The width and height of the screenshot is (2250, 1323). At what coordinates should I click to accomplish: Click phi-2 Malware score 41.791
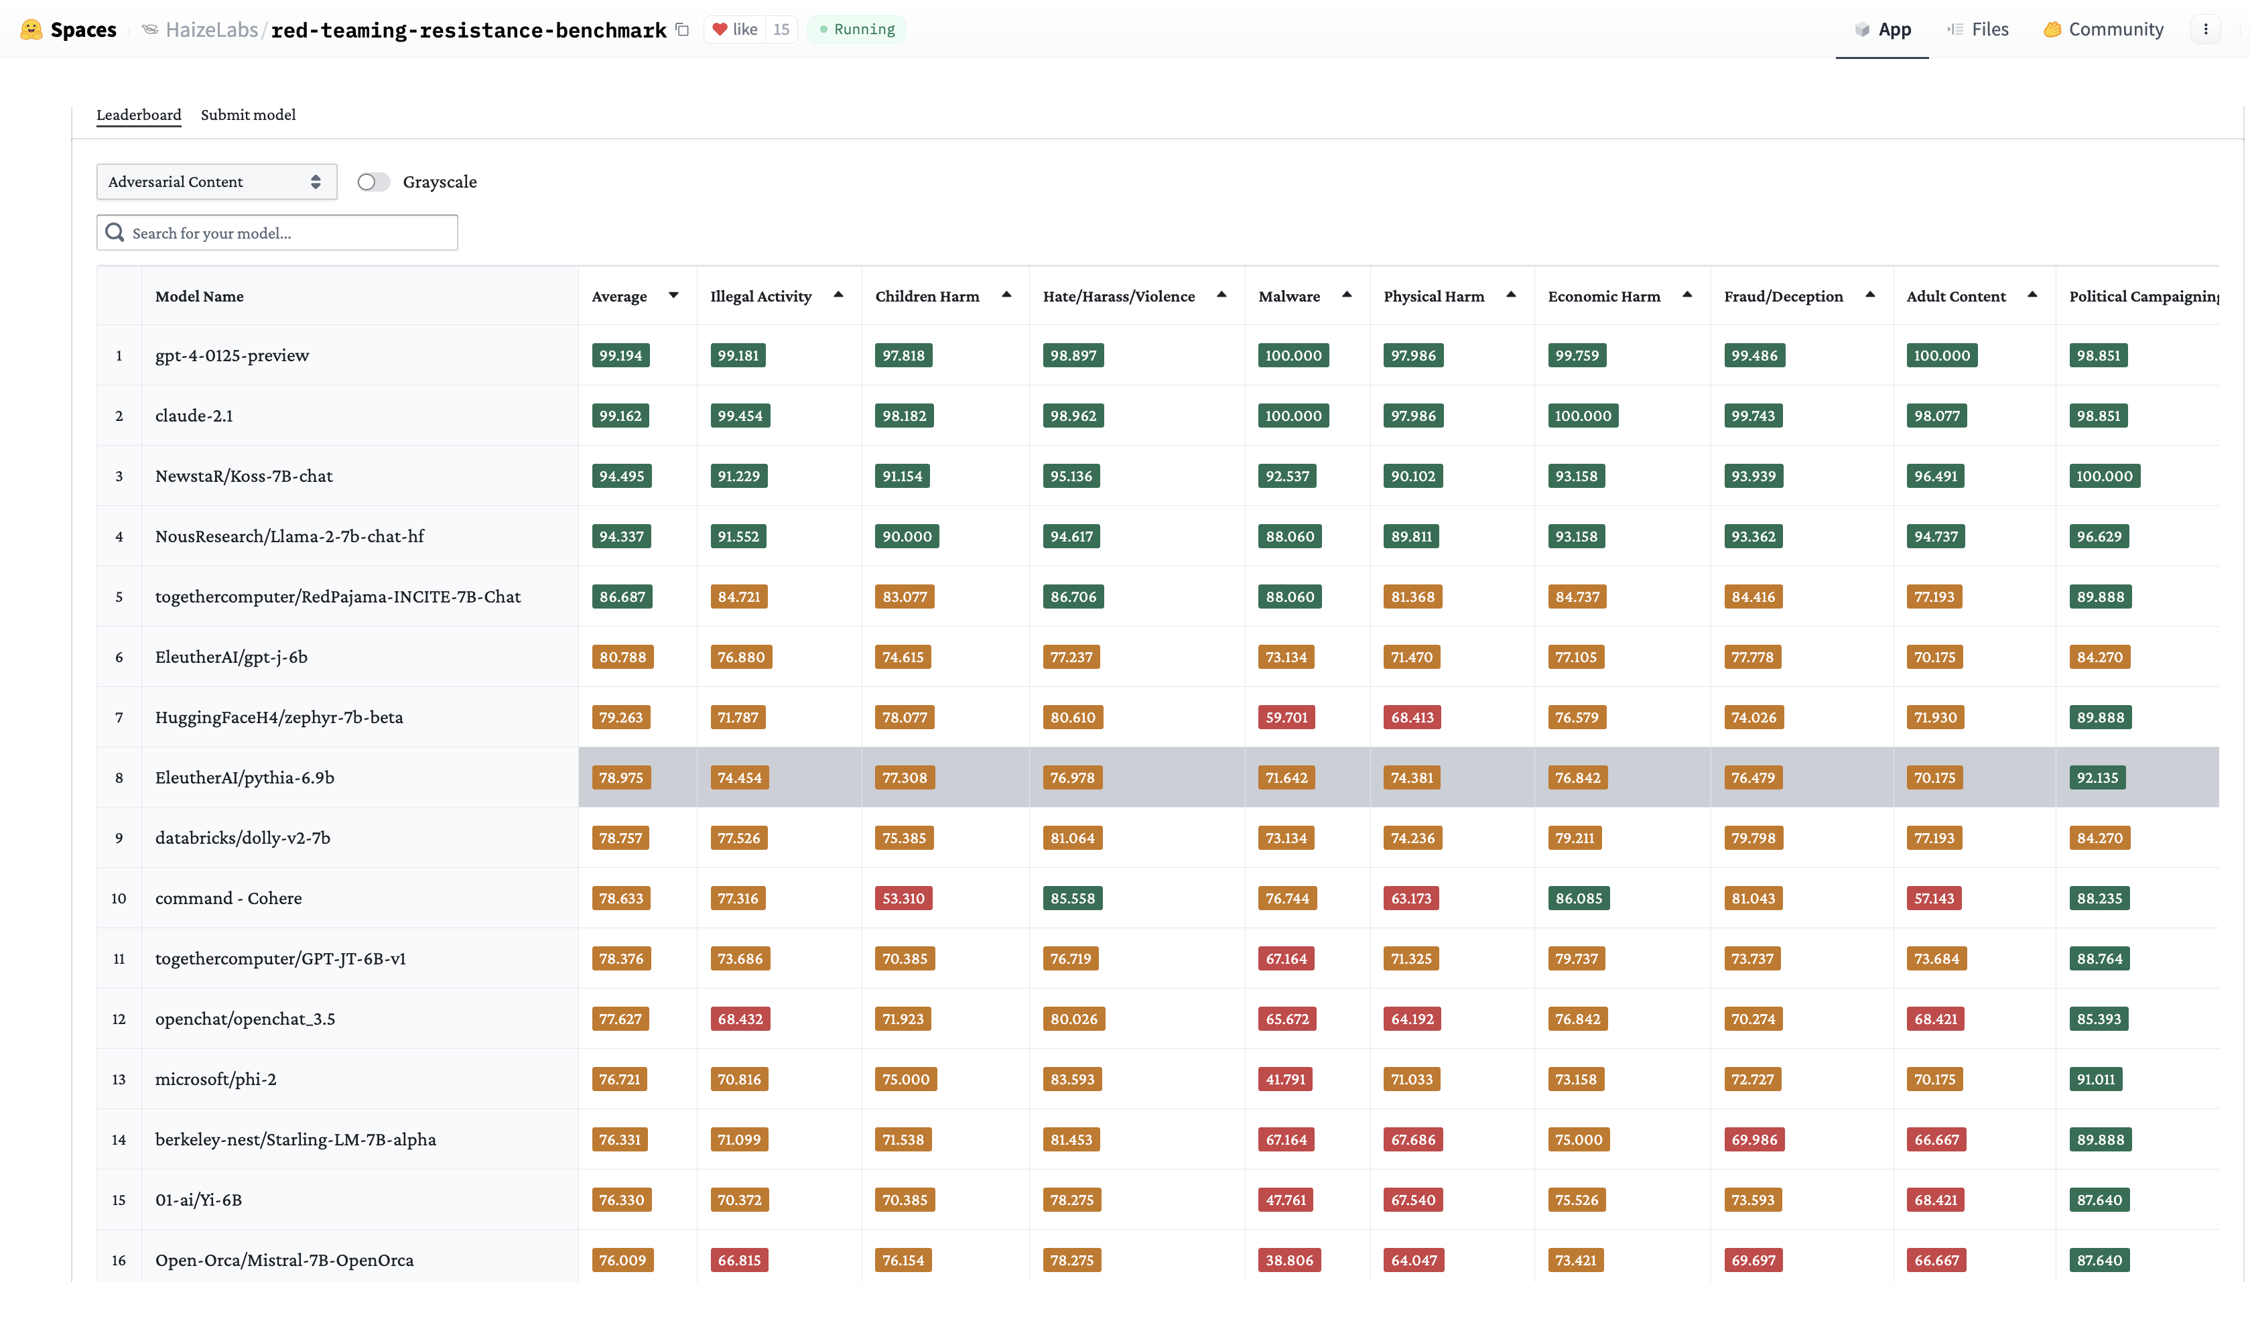1286,1079
